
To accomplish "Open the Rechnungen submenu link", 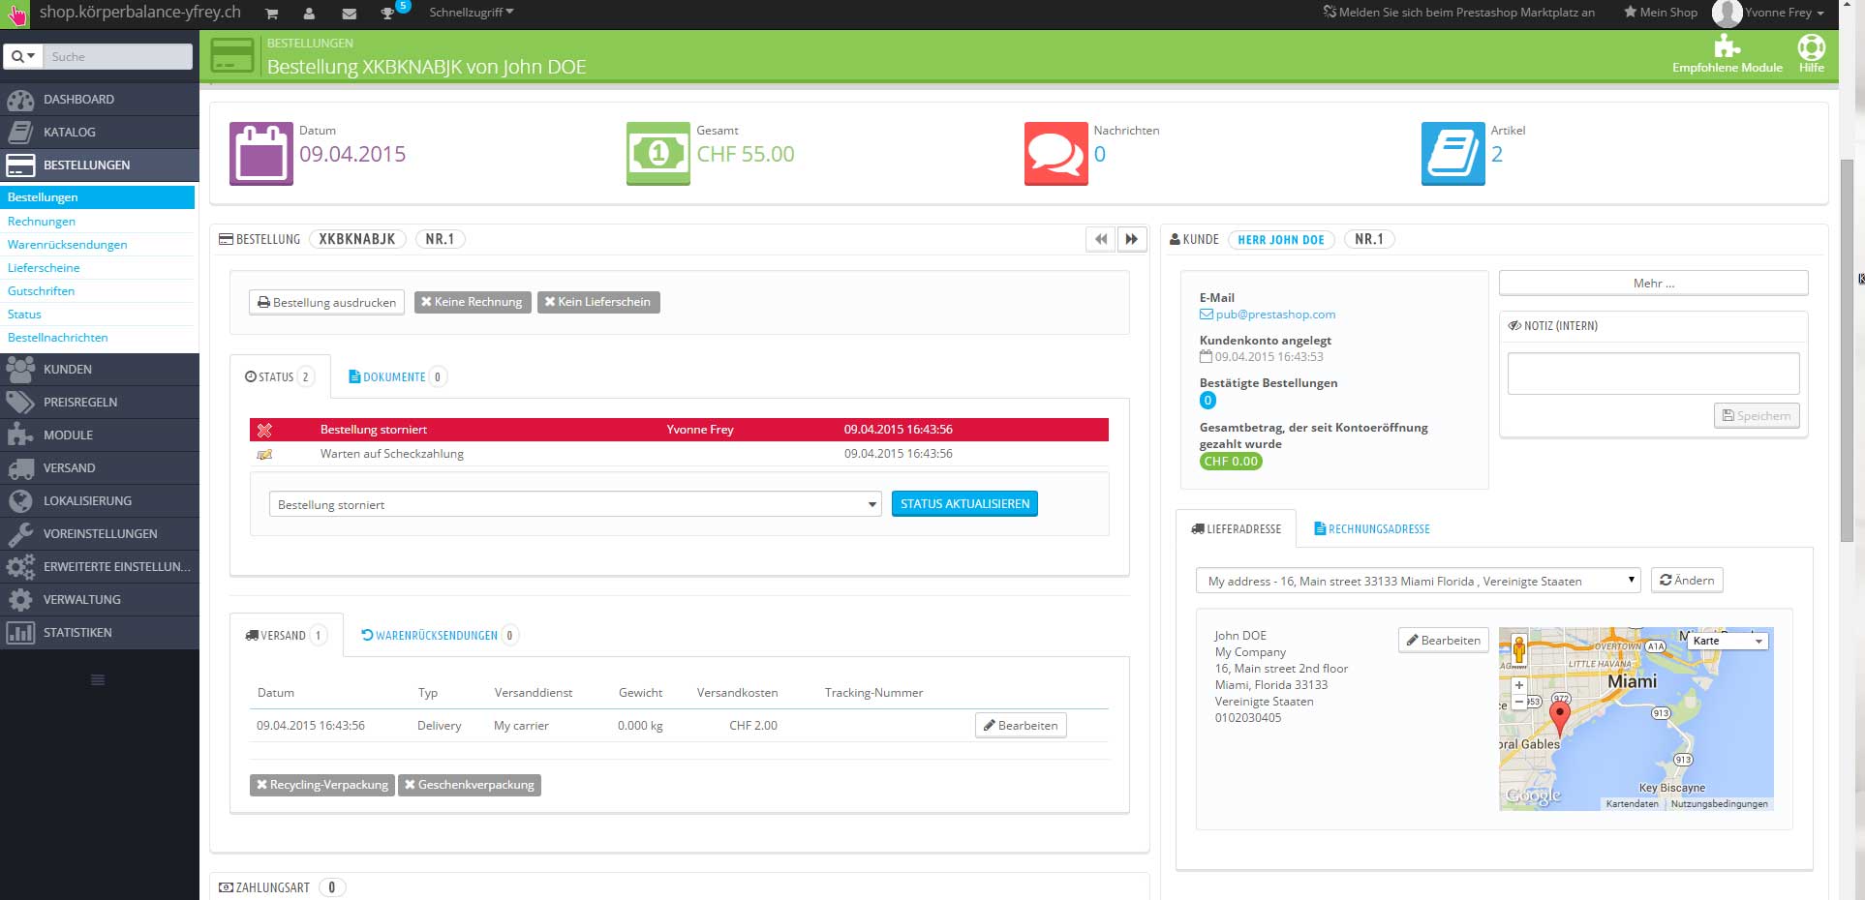I will point(42,222).
